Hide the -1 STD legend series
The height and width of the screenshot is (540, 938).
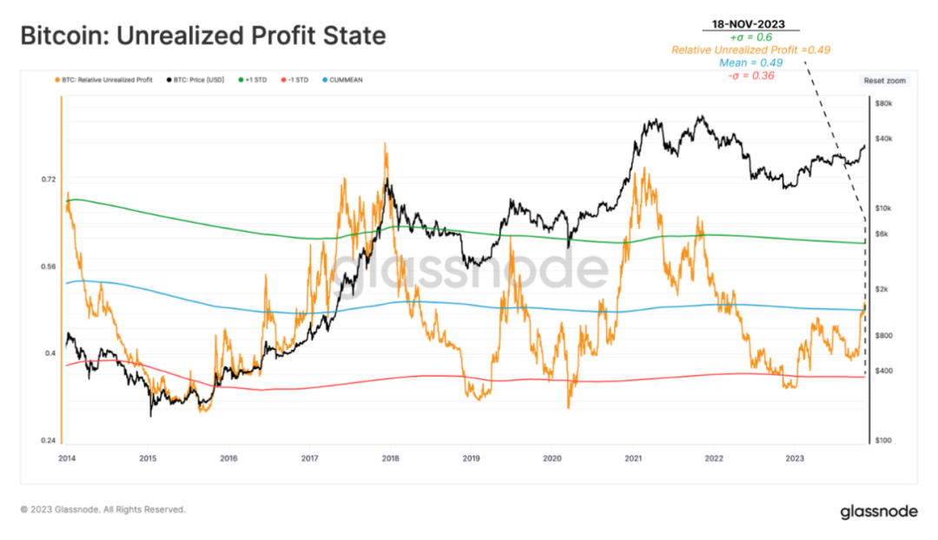294,80
